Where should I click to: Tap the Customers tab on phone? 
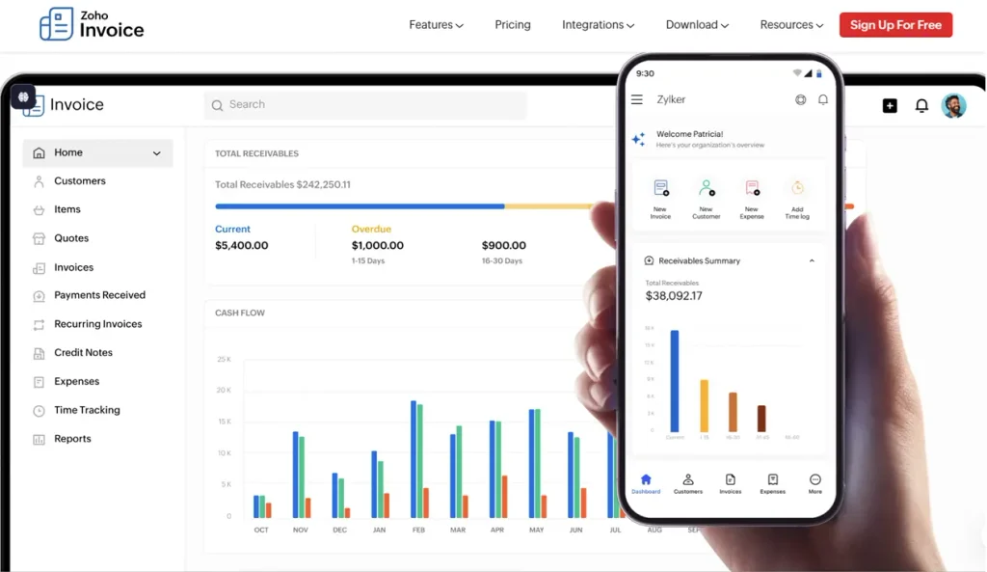[x=688, y=484]
